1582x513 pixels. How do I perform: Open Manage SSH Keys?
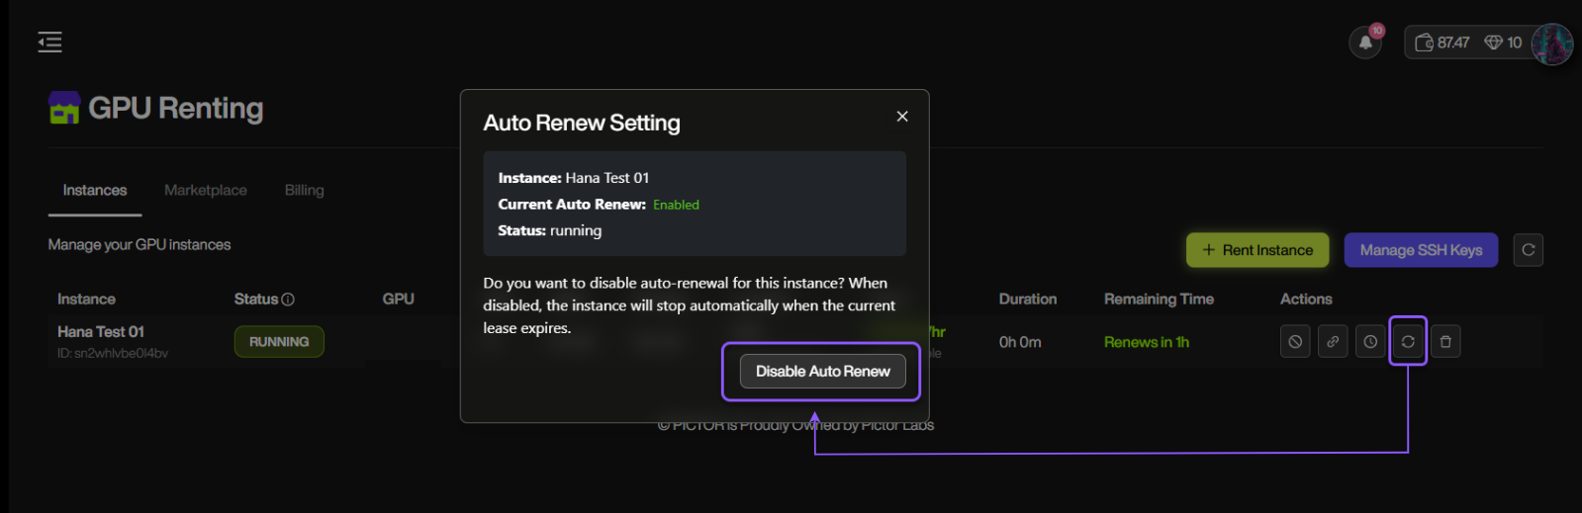(1420, 250)
